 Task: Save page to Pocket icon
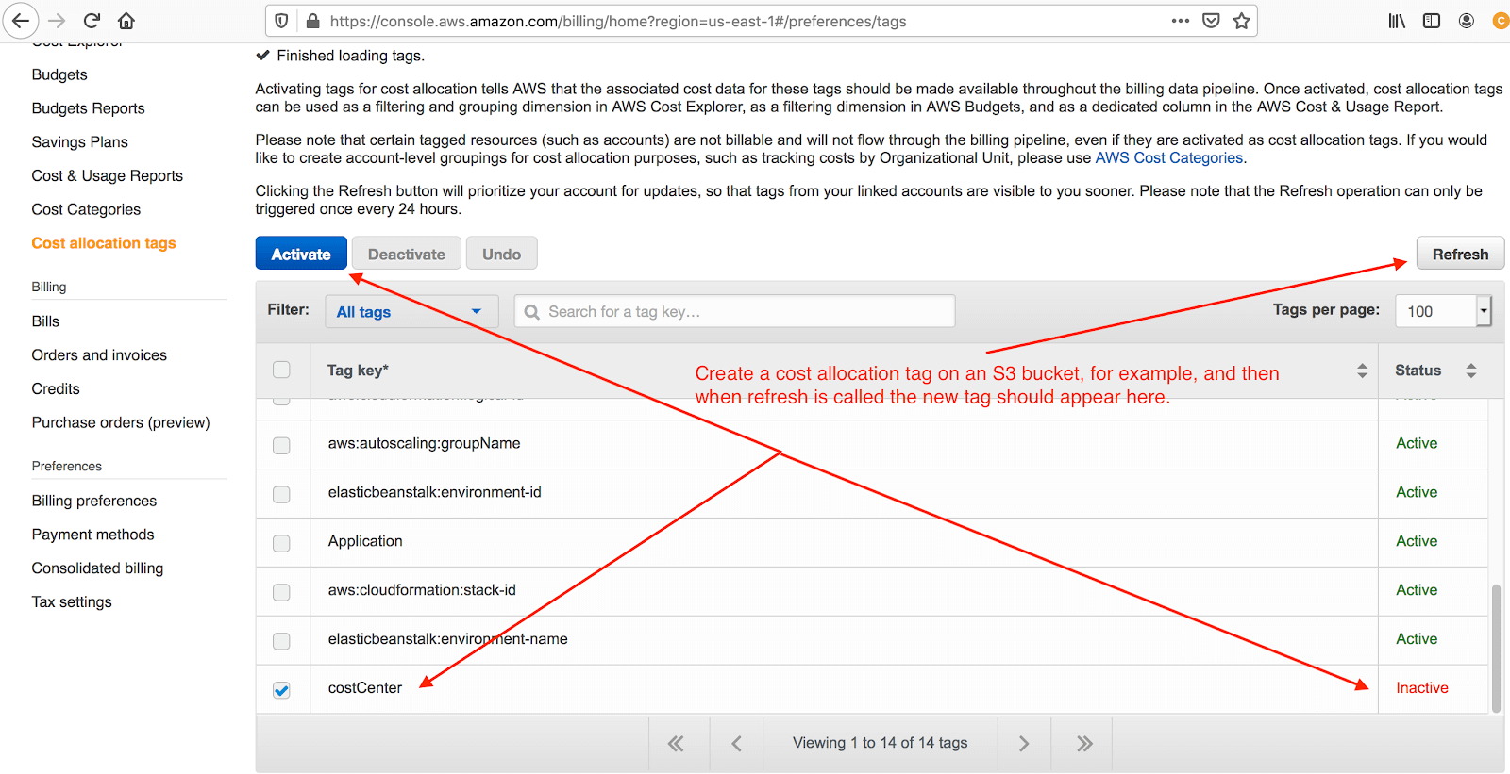tap(1211, 21)
